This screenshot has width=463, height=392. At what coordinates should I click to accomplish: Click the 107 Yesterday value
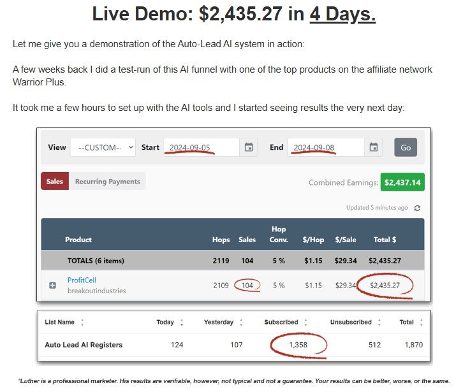(237, 345)
